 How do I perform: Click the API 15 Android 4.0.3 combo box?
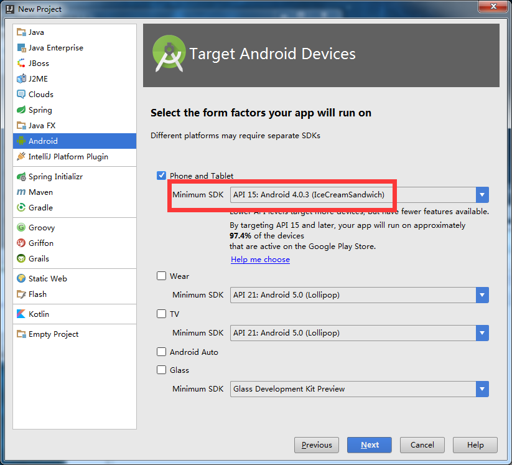(359, 195)
